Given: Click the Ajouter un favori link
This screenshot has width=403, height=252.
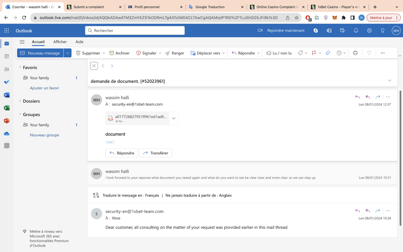Looking at the screenshot, I should [x=44, y=88].
